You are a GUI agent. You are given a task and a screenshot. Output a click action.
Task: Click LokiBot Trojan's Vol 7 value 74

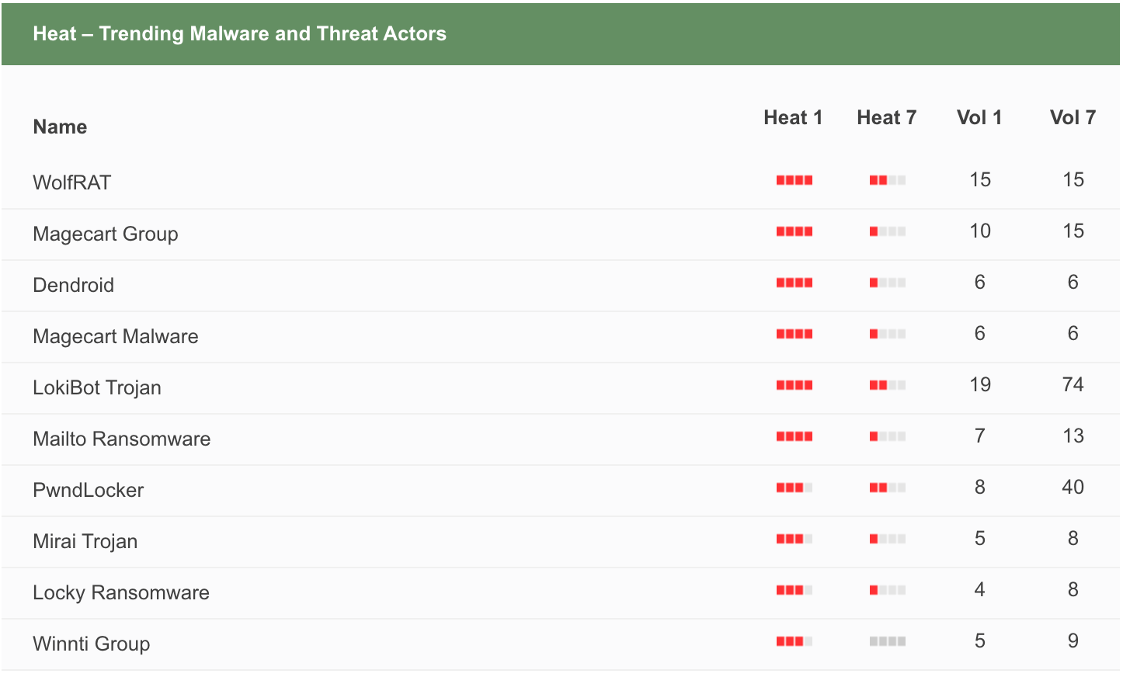1073,384
